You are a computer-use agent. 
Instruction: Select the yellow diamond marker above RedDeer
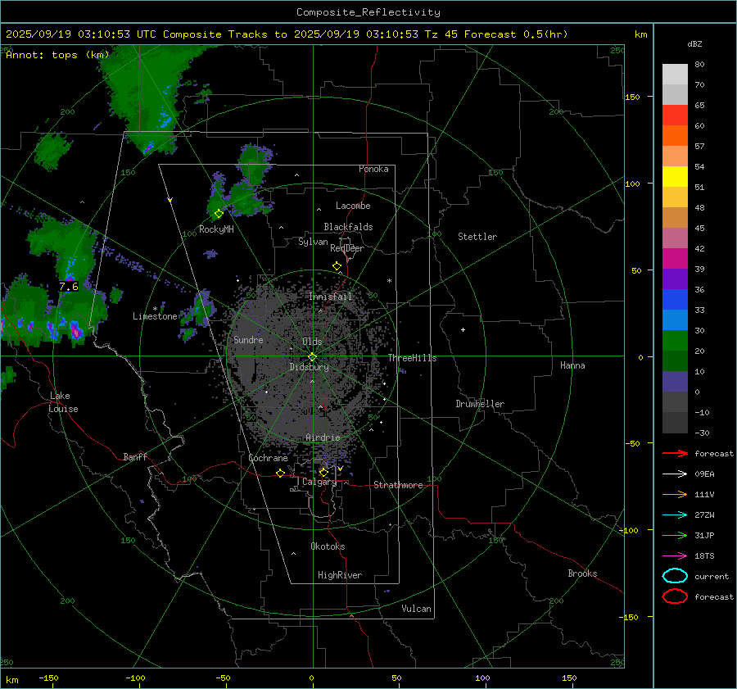point(337,266)
